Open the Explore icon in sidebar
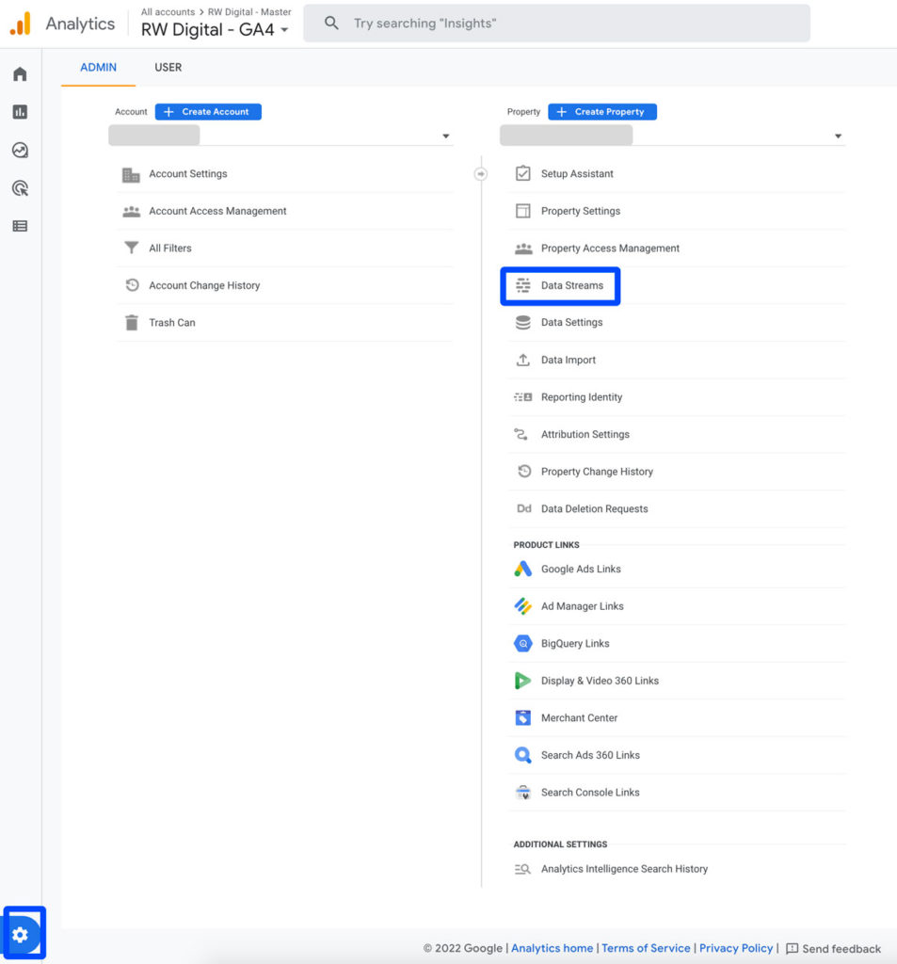The image size is (897, 964). (21, 150)
